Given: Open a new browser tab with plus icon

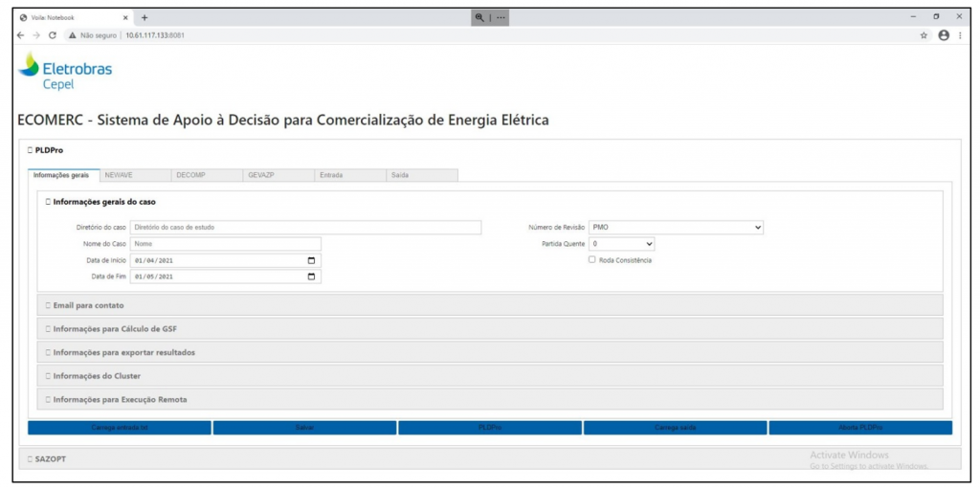Looking at the screenshot, I should click(x=145, y=17).
